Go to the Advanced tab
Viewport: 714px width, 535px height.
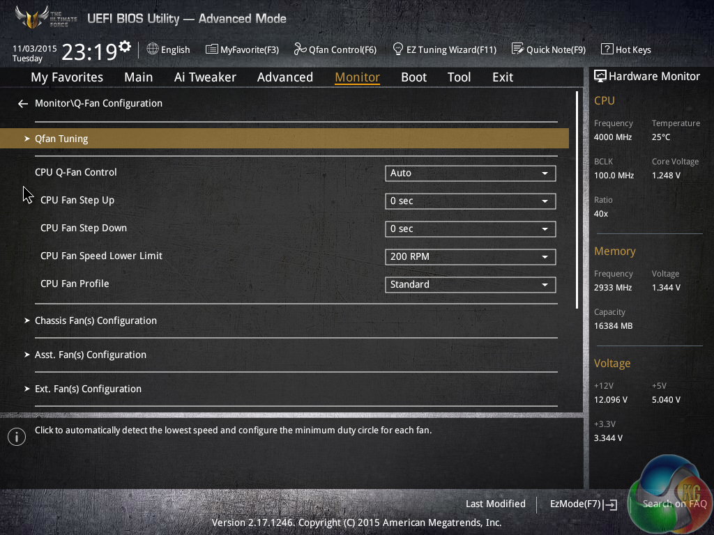pos(285,77)
